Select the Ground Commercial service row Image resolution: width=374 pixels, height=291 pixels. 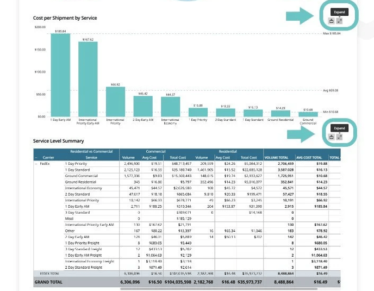[82, 176]
